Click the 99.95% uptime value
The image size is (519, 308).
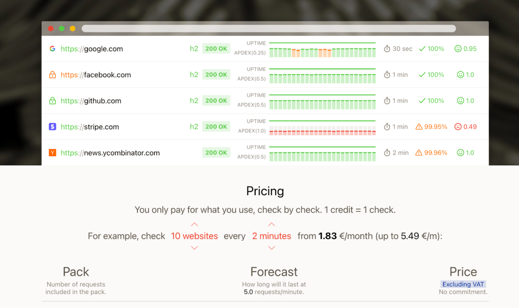(x=436, y=127)
